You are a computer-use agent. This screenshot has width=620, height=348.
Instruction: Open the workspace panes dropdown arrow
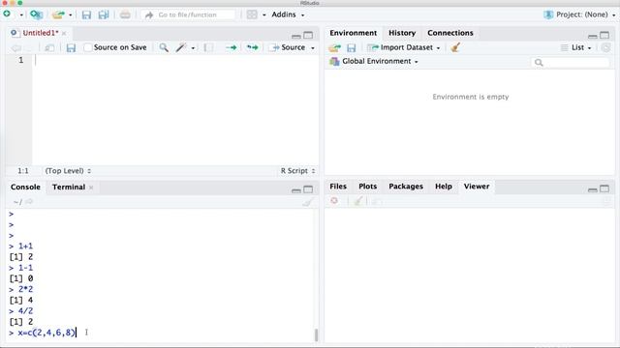(264, 15)
